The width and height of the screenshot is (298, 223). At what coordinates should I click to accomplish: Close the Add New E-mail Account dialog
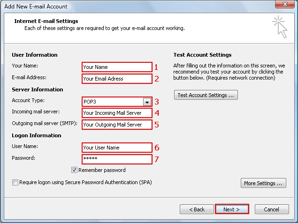[x=284, y=6]
